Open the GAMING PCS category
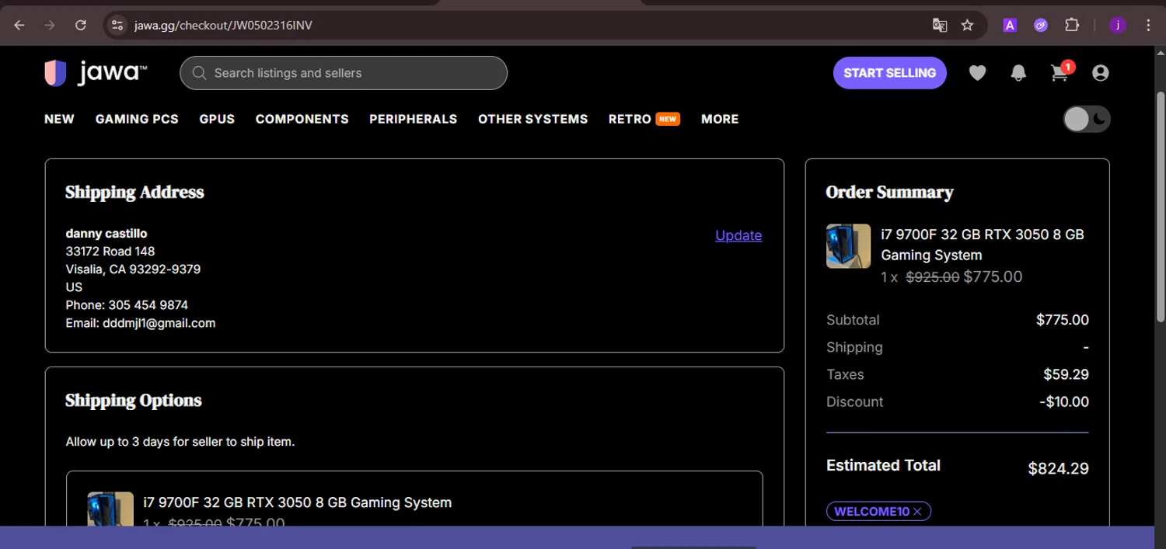The image size is (1166, 549). point(137,119)
